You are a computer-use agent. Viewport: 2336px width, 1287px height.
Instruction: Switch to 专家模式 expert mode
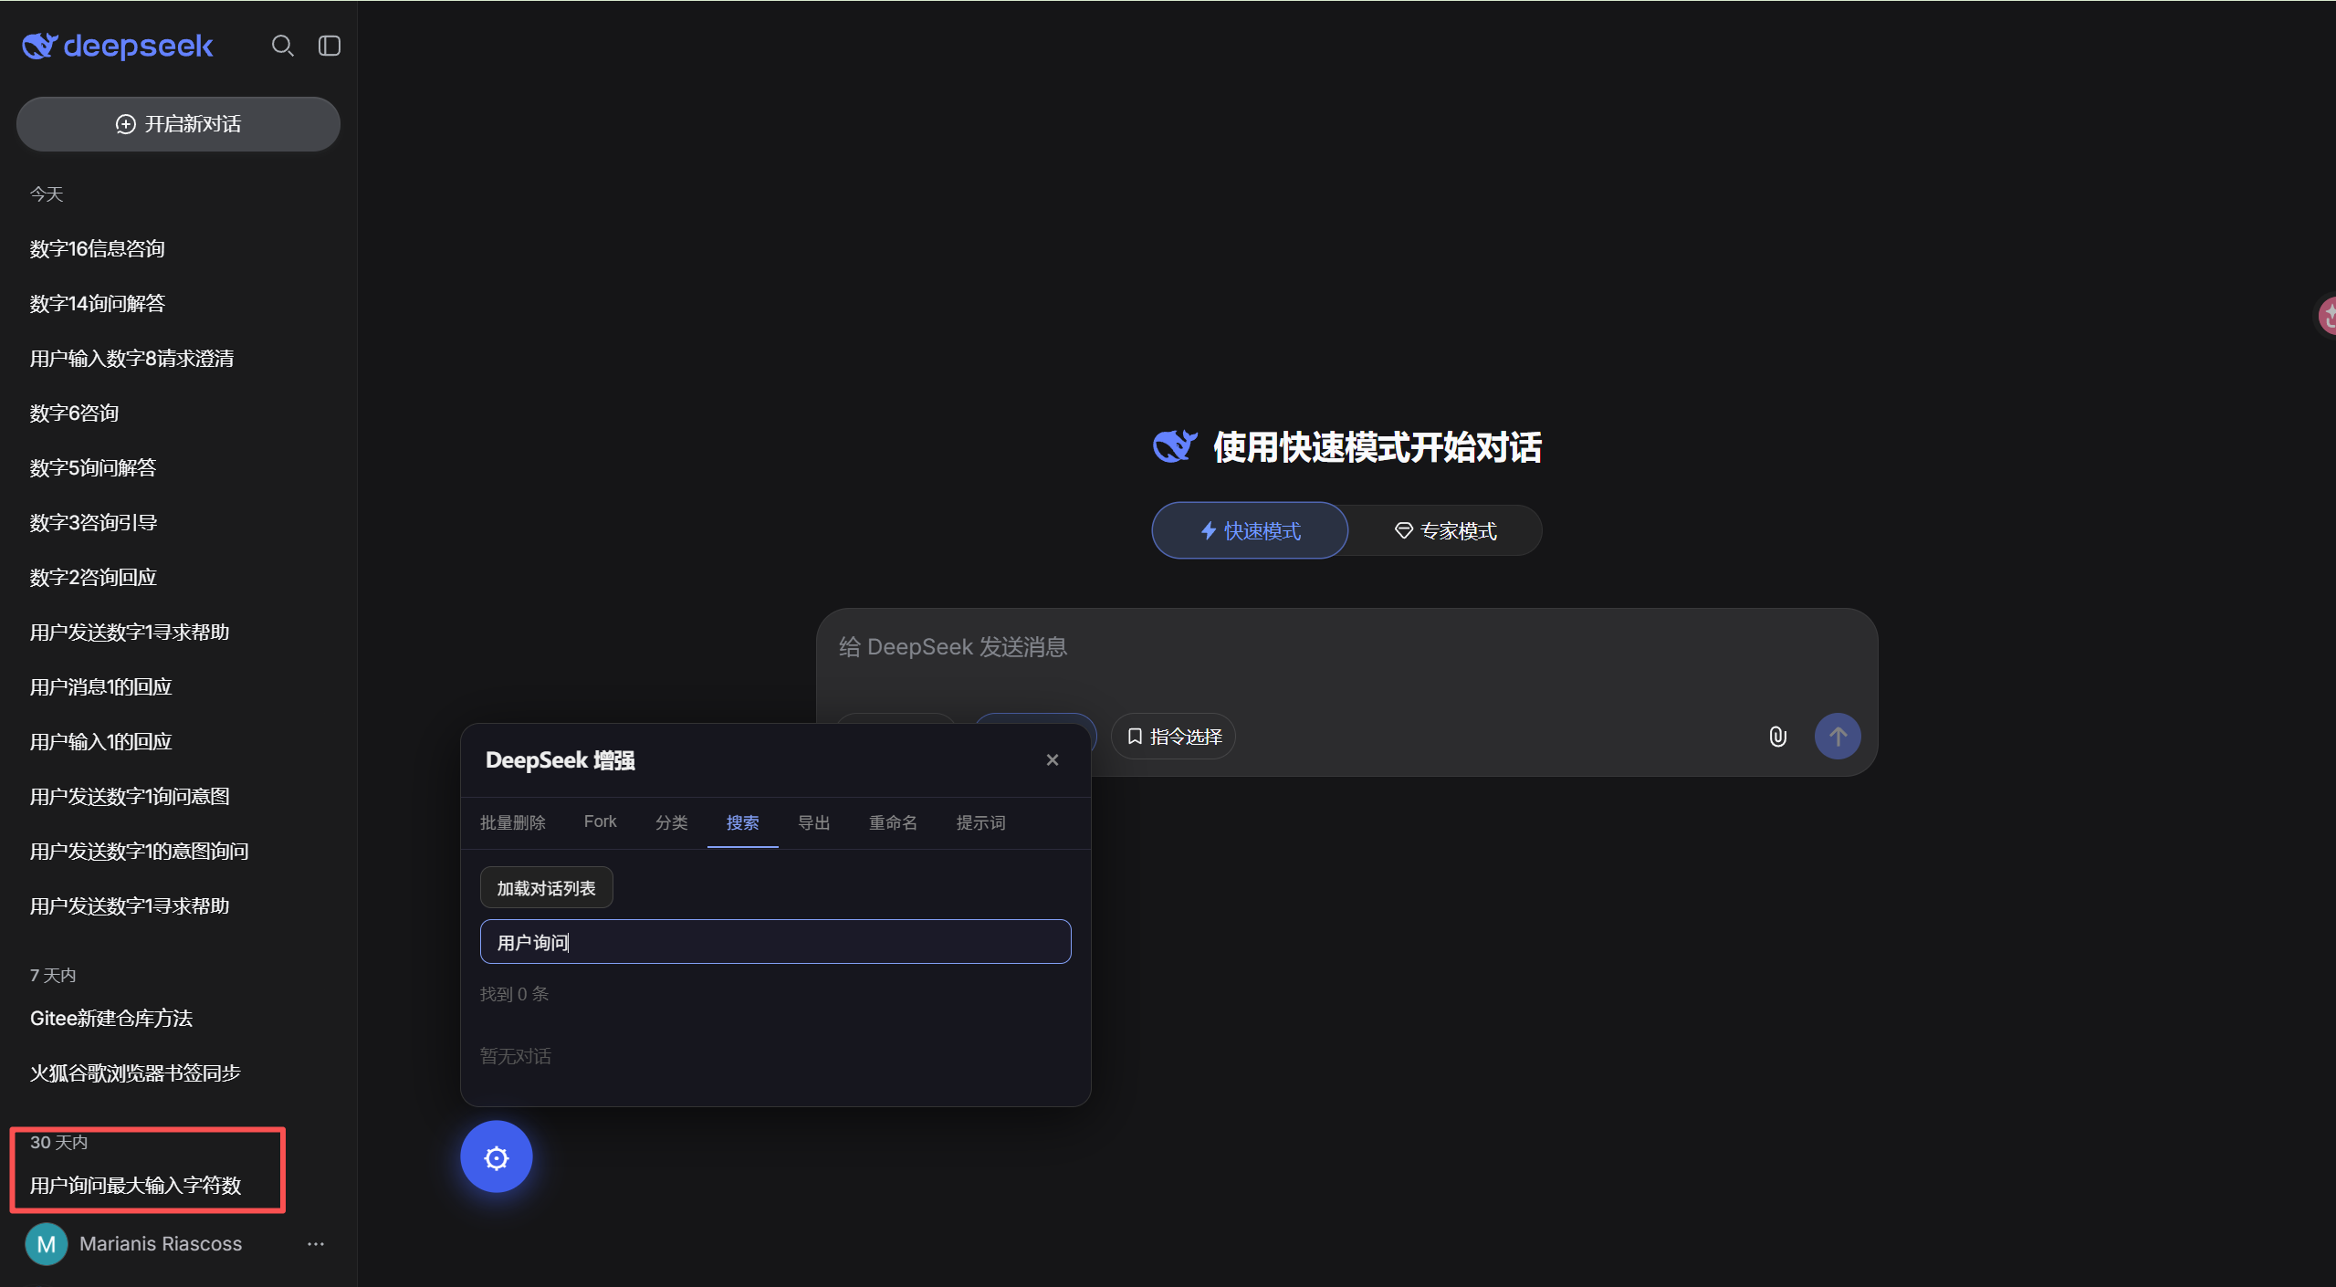pyautogui.click(x=1445, y=531)
